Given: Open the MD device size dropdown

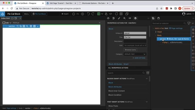Looking at the screenshot, I should click(7, 23).
